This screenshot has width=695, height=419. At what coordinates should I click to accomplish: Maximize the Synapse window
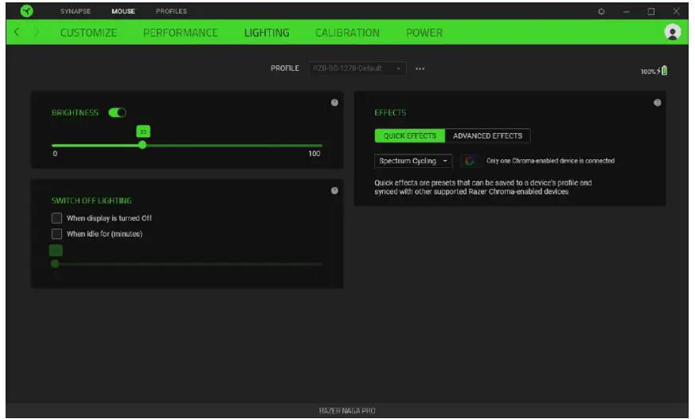pyautogui.click(x=651, y=11)
